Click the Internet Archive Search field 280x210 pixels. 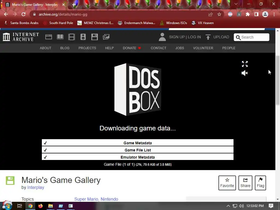point(252,37)
